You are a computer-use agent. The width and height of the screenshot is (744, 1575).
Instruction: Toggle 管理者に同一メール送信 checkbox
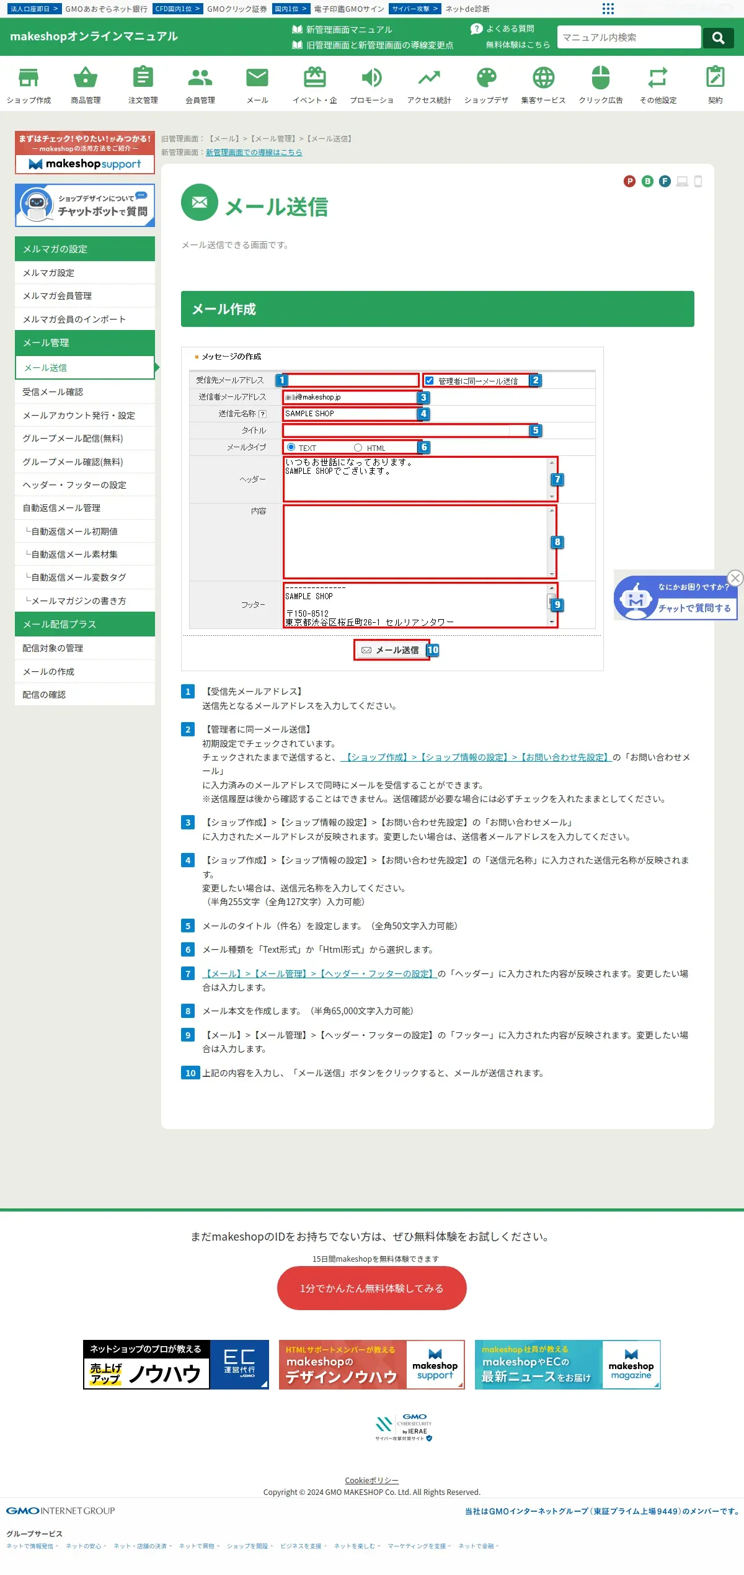coord(429,380)
